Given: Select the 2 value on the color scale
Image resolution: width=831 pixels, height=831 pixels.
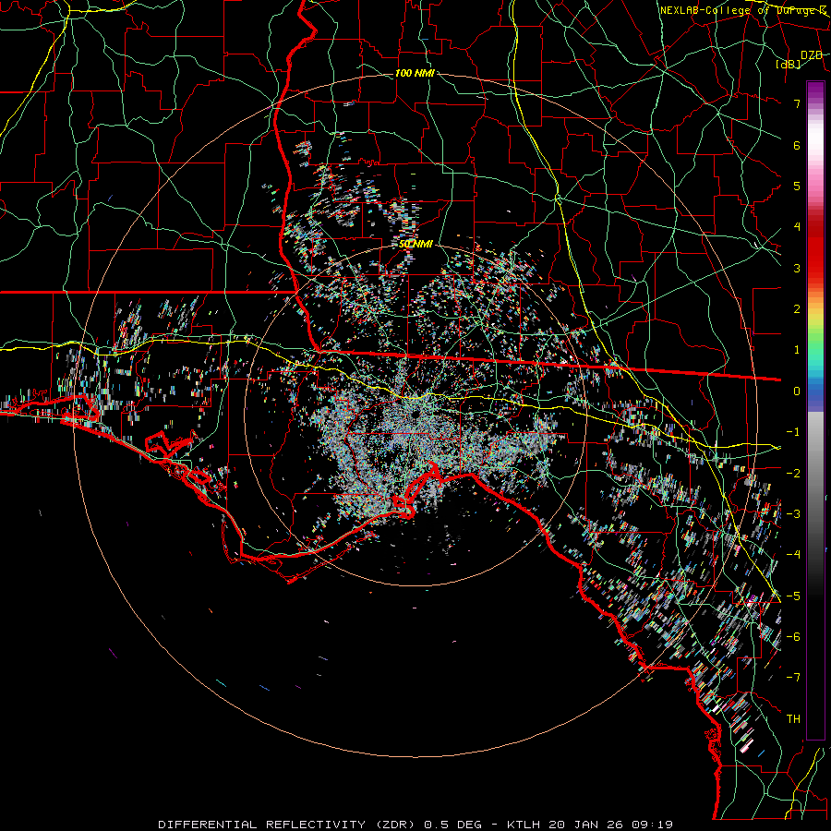Looking at the screenshot, I should click(797, 309).
